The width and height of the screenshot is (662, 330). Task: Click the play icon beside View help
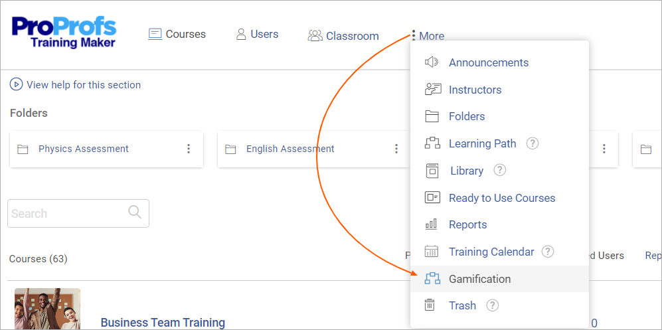(16, 85)
